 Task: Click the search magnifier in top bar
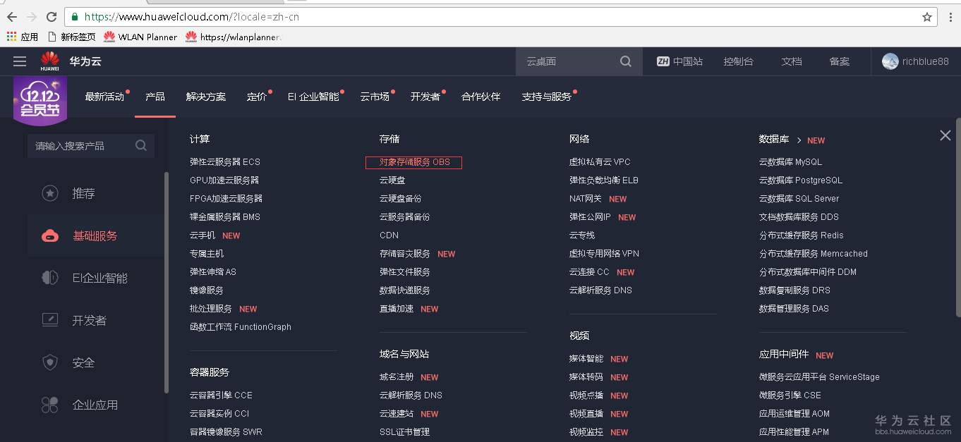click(x=625, y=61)
